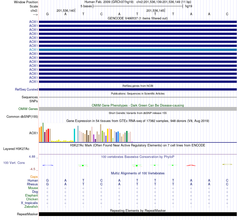The width and height of the screenshot is (237, 220).
Task: Click the RefSeq Curated dark blue gene bar
Action: pos(138,90)
